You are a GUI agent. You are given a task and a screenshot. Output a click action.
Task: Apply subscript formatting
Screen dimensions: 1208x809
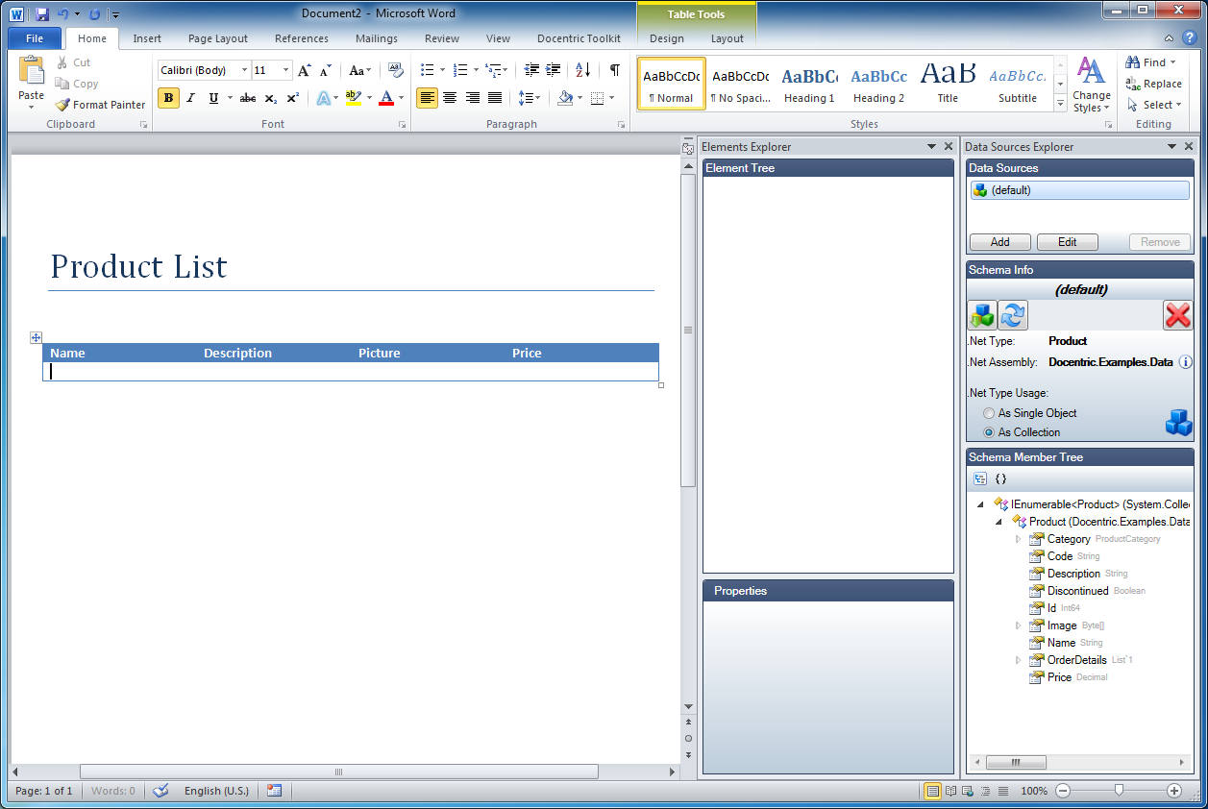(x=270, y=98)
